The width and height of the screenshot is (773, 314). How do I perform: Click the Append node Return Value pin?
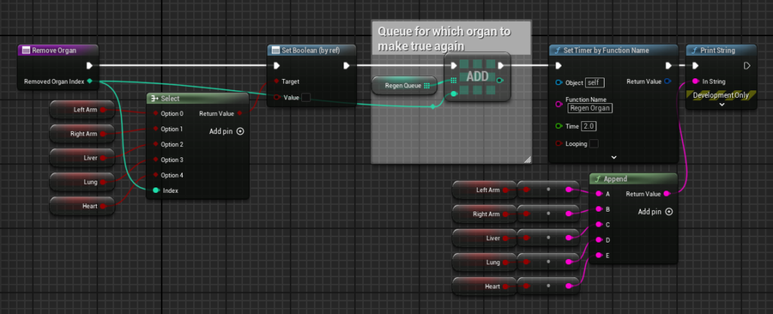[x=665, y=194]
